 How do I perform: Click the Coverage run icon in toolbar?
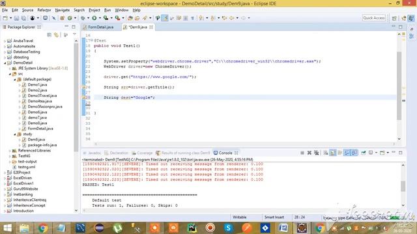(106, 18)
